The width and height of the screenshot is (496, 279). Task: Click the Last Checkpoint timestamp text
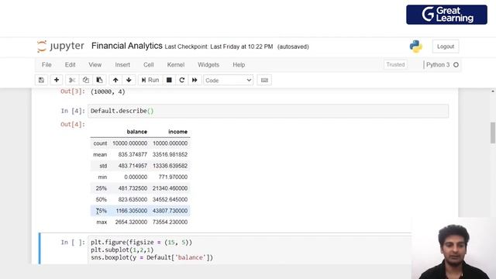click(x=219, y=46)
